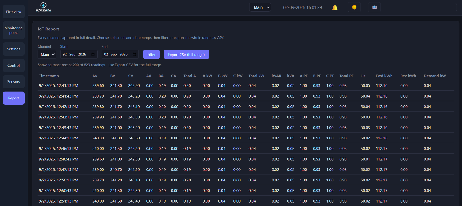Click the 'Showing most recent 200 of 829 readings' note
This screenshot has height=206, width=462.
coord(100,65)
